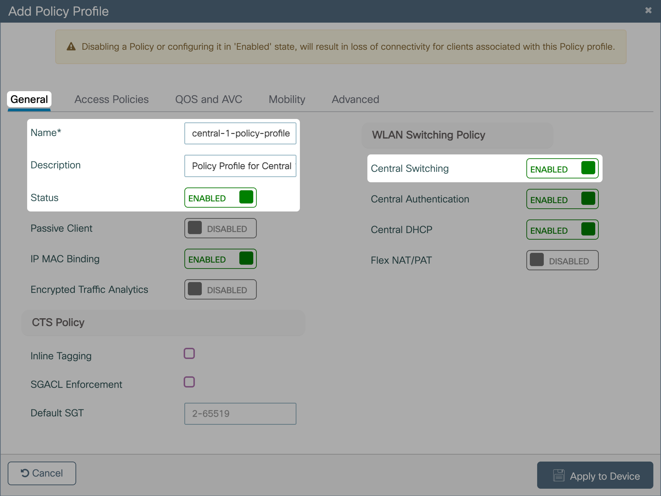The width and height of the screenshot is (661, 496).
Task: Toggle the Status switch
Action: (220, 198)
